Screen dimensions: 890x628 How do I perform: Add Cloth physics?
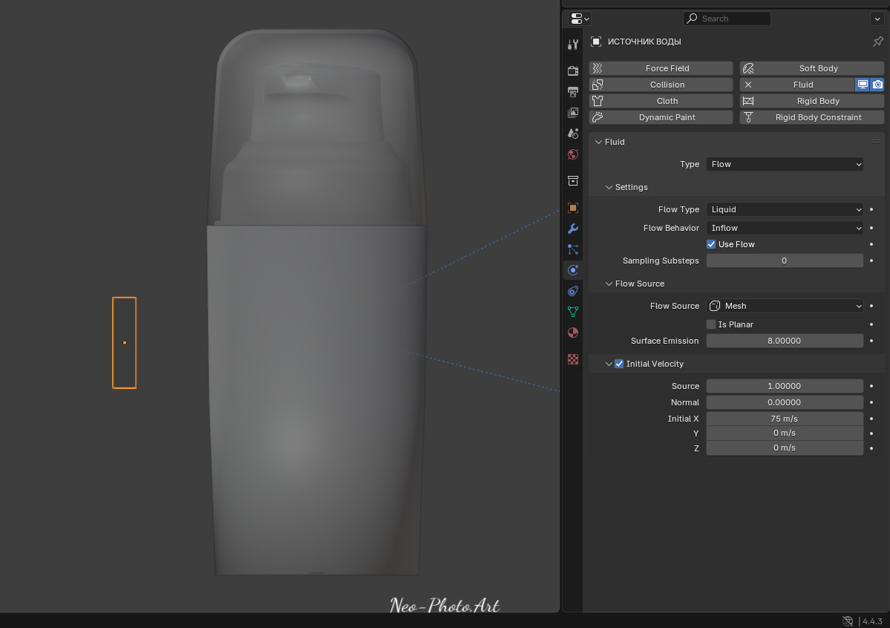point(661,101)
